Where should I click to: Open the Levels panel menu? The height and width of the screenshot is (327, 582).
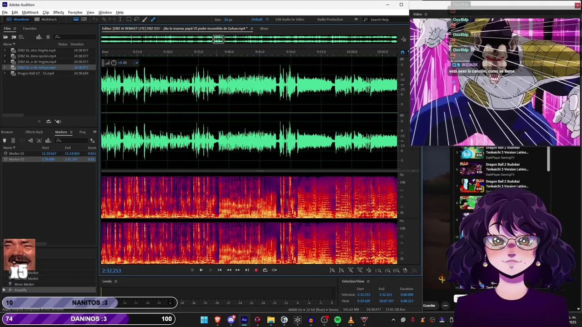point(115,281)
